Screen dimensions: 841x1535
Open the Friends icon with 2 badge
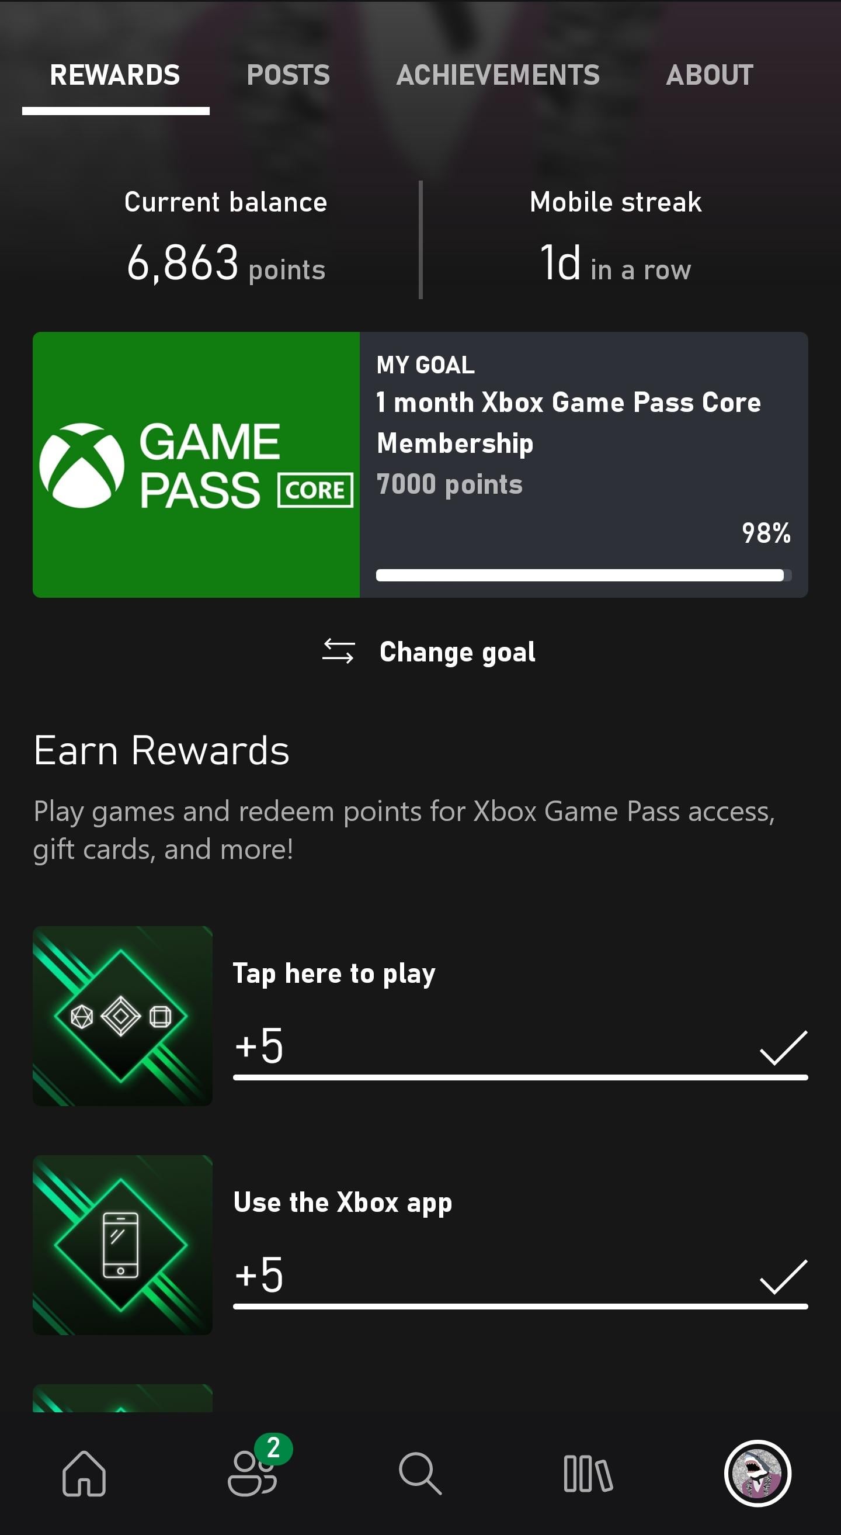252,1473
